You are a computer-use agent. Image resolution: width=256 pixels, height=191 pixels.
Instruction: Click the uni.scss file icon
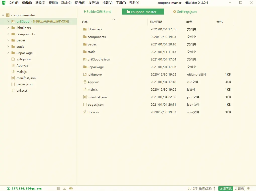pyautogui.click(x=85, y=112)
